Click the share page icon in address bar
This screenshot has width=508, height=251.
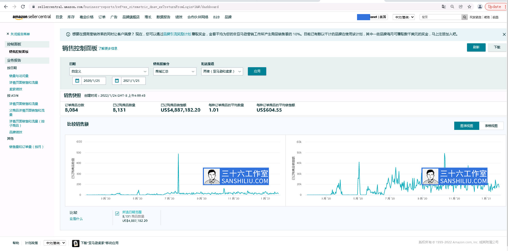461,7
